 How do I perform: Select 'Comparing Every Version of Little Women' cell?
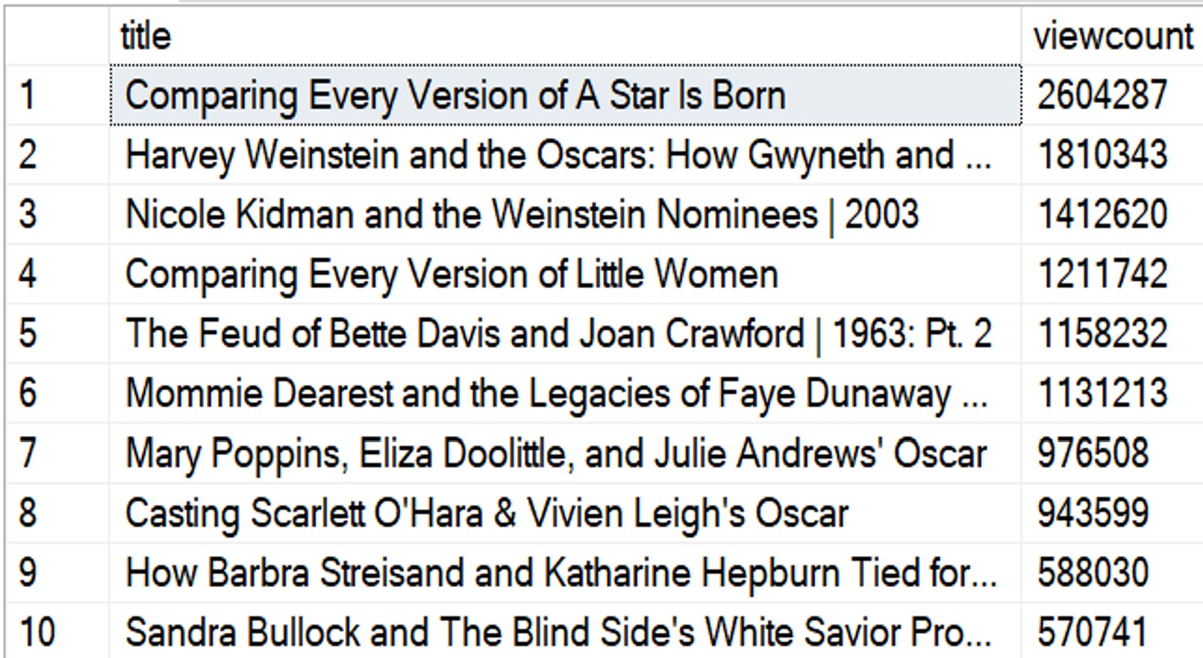pos(565,274)
